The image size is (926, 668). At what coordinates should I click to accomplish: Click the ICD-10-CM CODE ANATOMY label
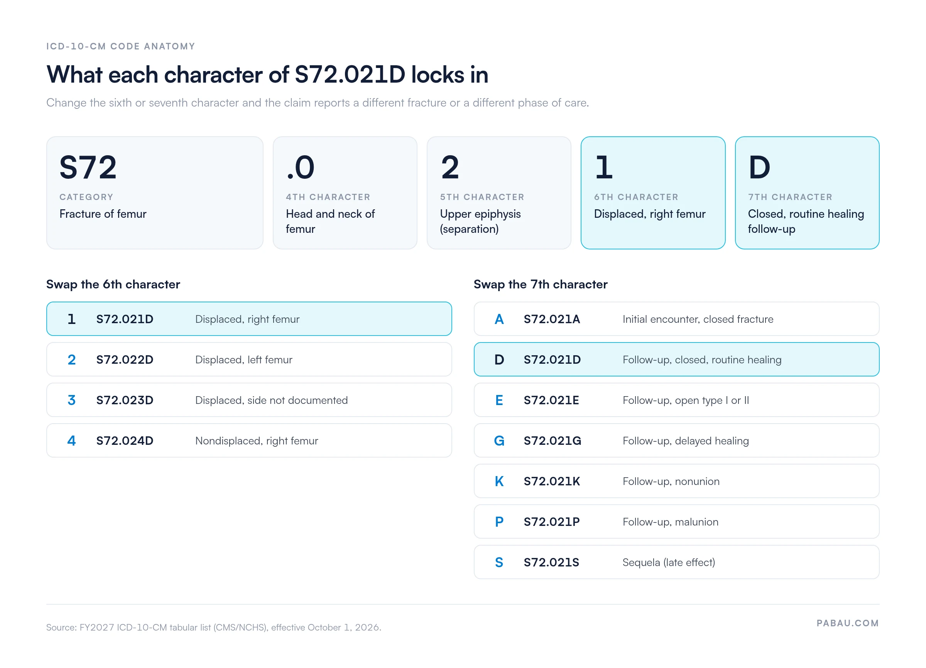coord(121,46)
